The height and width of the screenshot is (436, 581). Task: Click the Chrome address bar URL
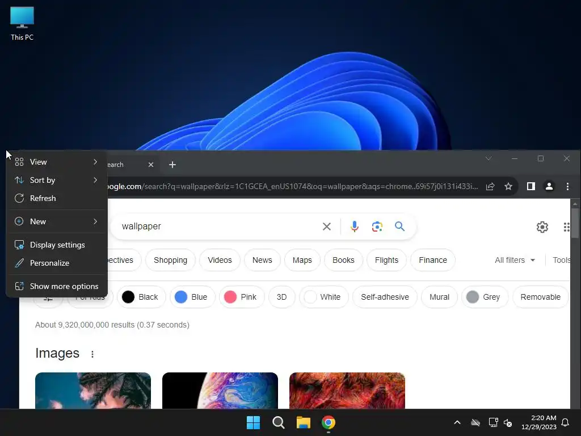click(293, 186)
